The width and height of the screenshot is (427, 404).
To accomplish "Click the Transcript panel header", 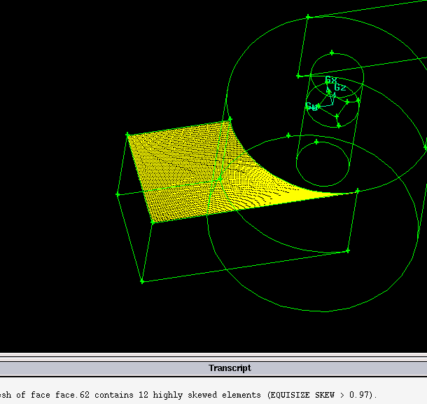I will (213, 368).
